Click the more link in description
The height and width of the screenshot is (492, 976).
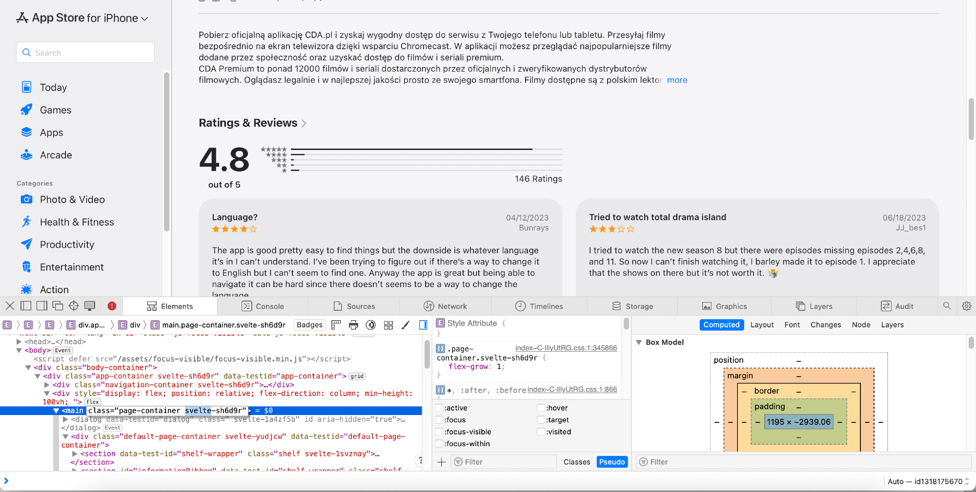(677, 80)
